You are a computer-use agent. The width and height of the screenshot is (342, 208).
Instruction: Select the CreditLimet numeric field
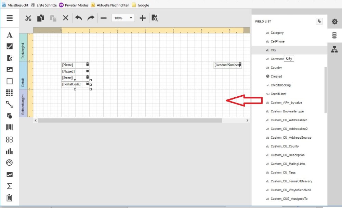[x=289, y=94]
